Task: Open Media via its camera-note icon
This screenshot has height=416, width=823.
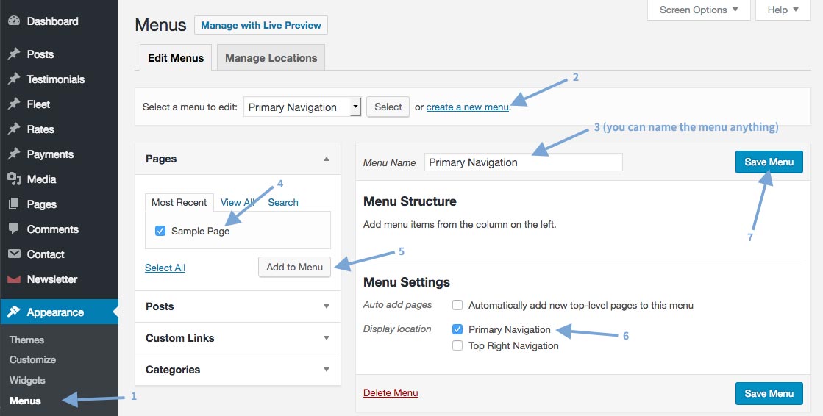Action: coord(14,179)
